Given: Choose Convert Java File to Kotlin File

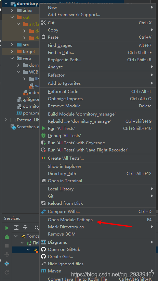Looking at the screenshot, I should pos(97,279).
